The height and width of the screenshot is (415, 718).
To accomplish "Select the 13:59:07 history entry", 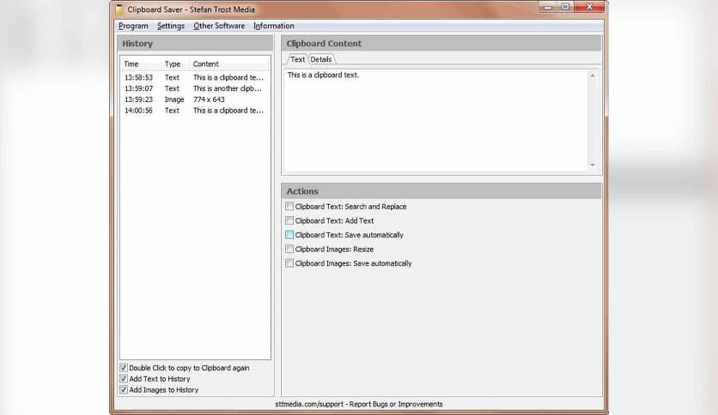I will 195,88.
